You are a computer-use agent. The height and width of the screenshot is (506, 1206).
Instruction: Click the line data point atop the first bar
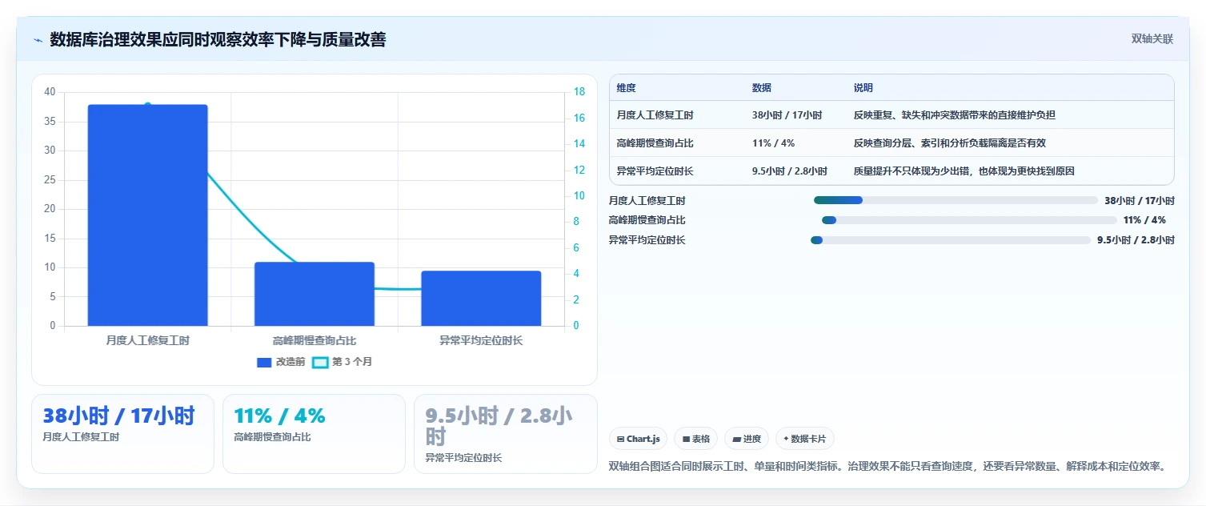pyautogui.click(x=148, y=105)
